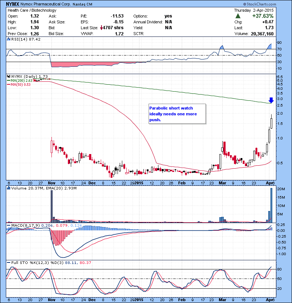Screen dimensions: 292x303
Task: Click the Last price value in the header
Action: pos(269,28)
